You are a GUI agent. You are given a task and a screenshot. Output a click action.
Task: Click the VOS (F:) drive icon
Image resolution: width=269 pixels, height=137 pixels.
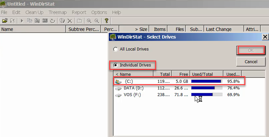pos(119,95)
